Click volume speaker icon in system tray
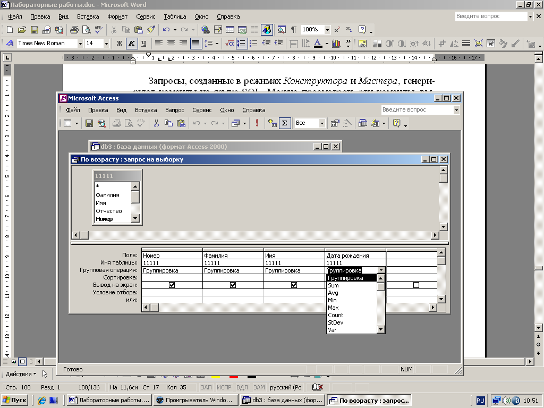544x408 pixels. pos(506,401)
